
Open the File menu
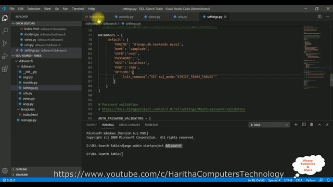(x=12, y=9)
